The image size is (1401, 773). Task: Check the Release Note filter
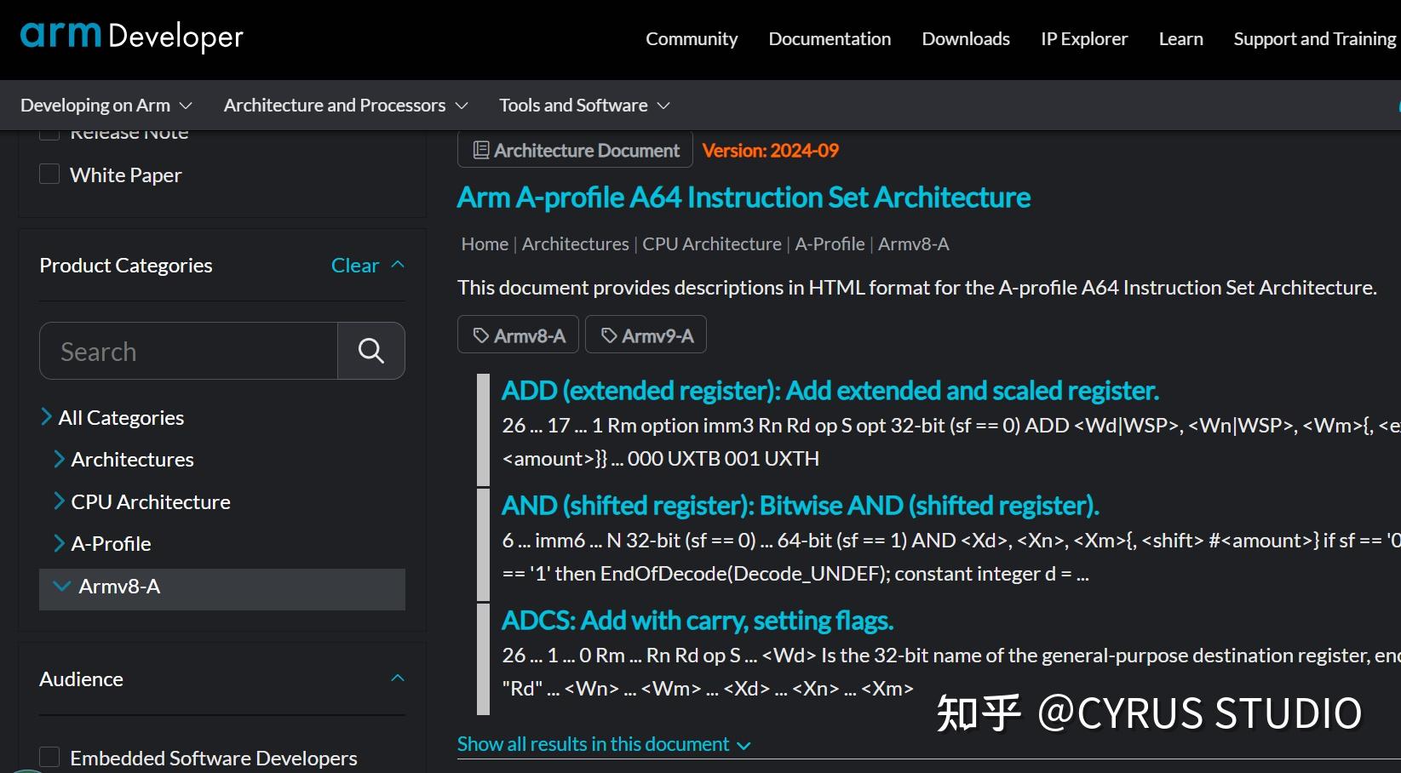49,130
